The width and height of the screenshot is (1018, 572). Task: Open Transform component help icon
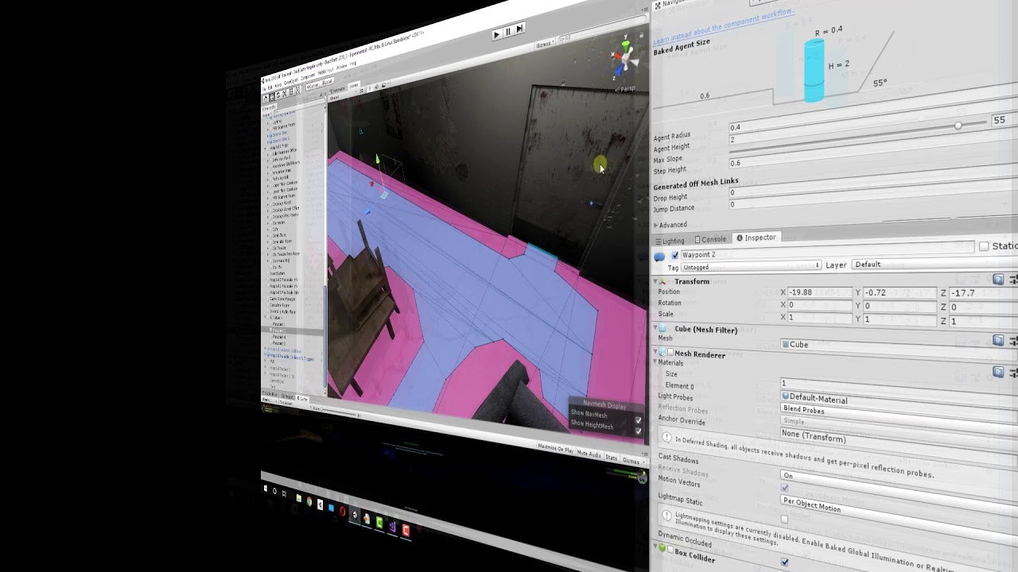pyautogui.click(x=998, y=280)
